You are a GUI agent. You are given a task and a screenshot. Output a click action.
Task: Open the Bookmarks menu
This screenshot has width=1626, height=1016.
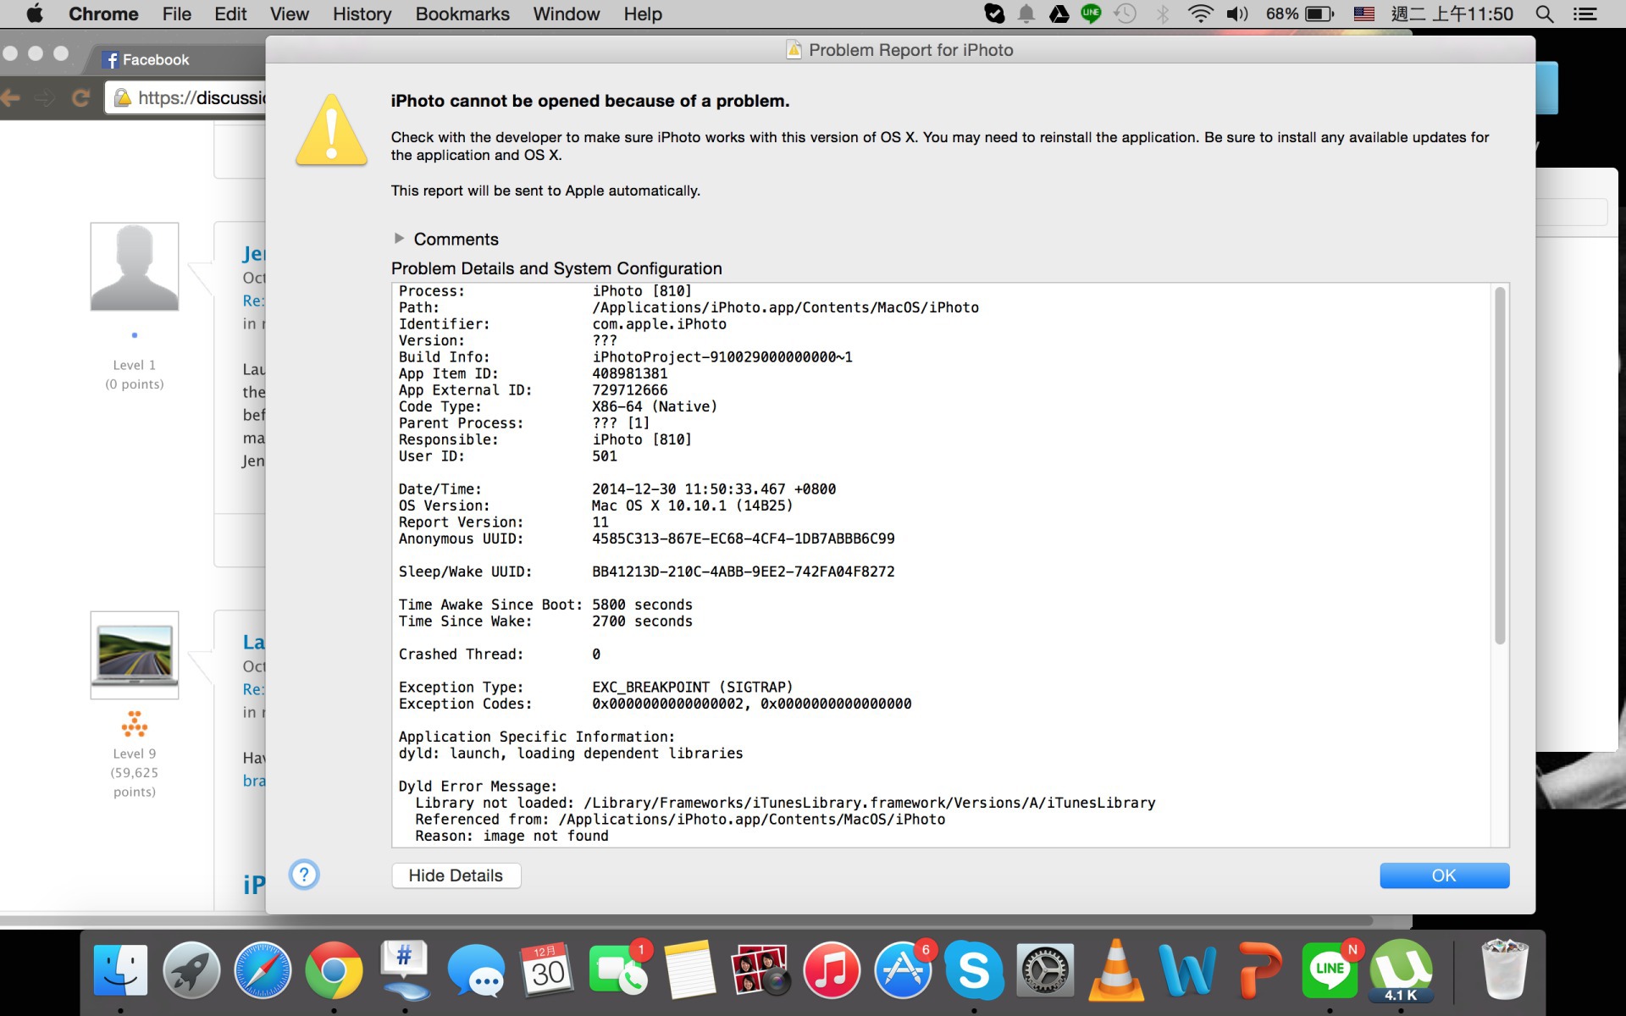[462, 14]
